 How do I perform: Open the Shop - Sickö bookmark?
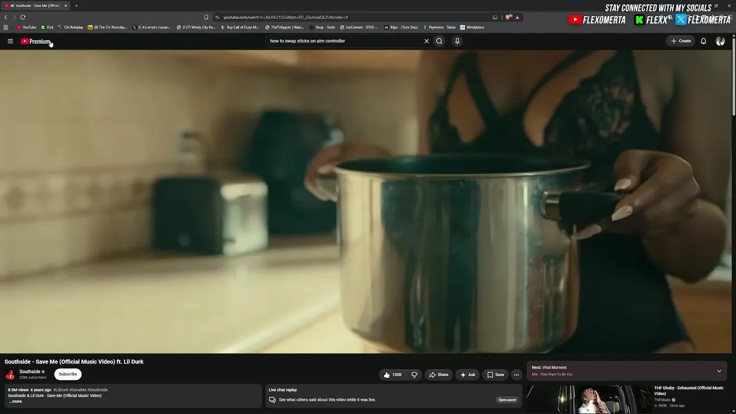322,27
